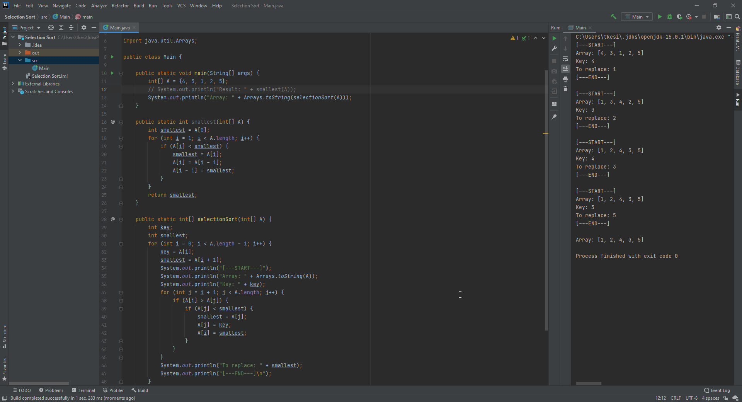
Task: Click the Project panel horizontal scrollbar
Action: point(39,383)
